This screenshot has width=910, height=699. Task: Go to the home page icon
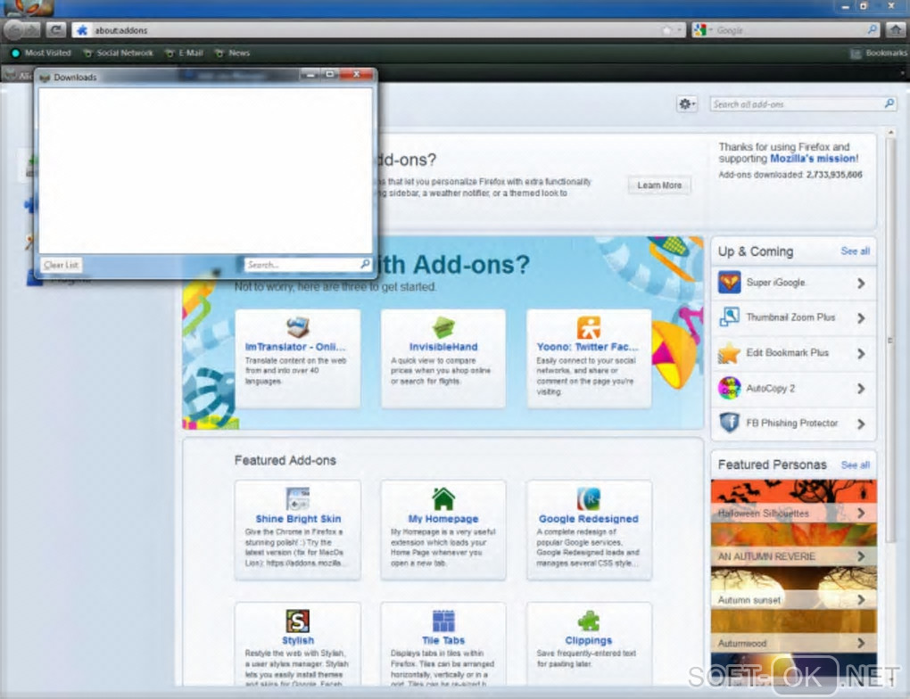[x=896, y=30]
